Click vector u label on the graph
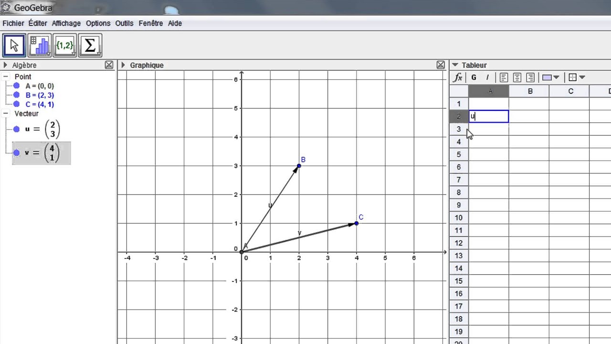The height and width of the screenshot is (344, 611). pos(270,205)
